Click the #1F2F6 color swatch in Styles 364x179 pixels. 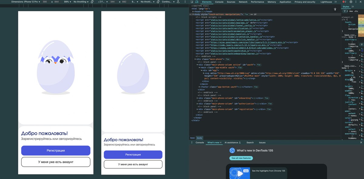coord(350,120)
